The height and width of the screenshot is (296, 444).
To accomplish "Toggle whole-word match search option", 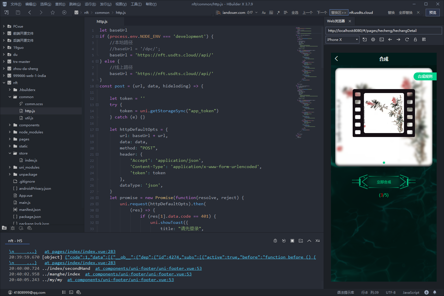I will point(271,12).
